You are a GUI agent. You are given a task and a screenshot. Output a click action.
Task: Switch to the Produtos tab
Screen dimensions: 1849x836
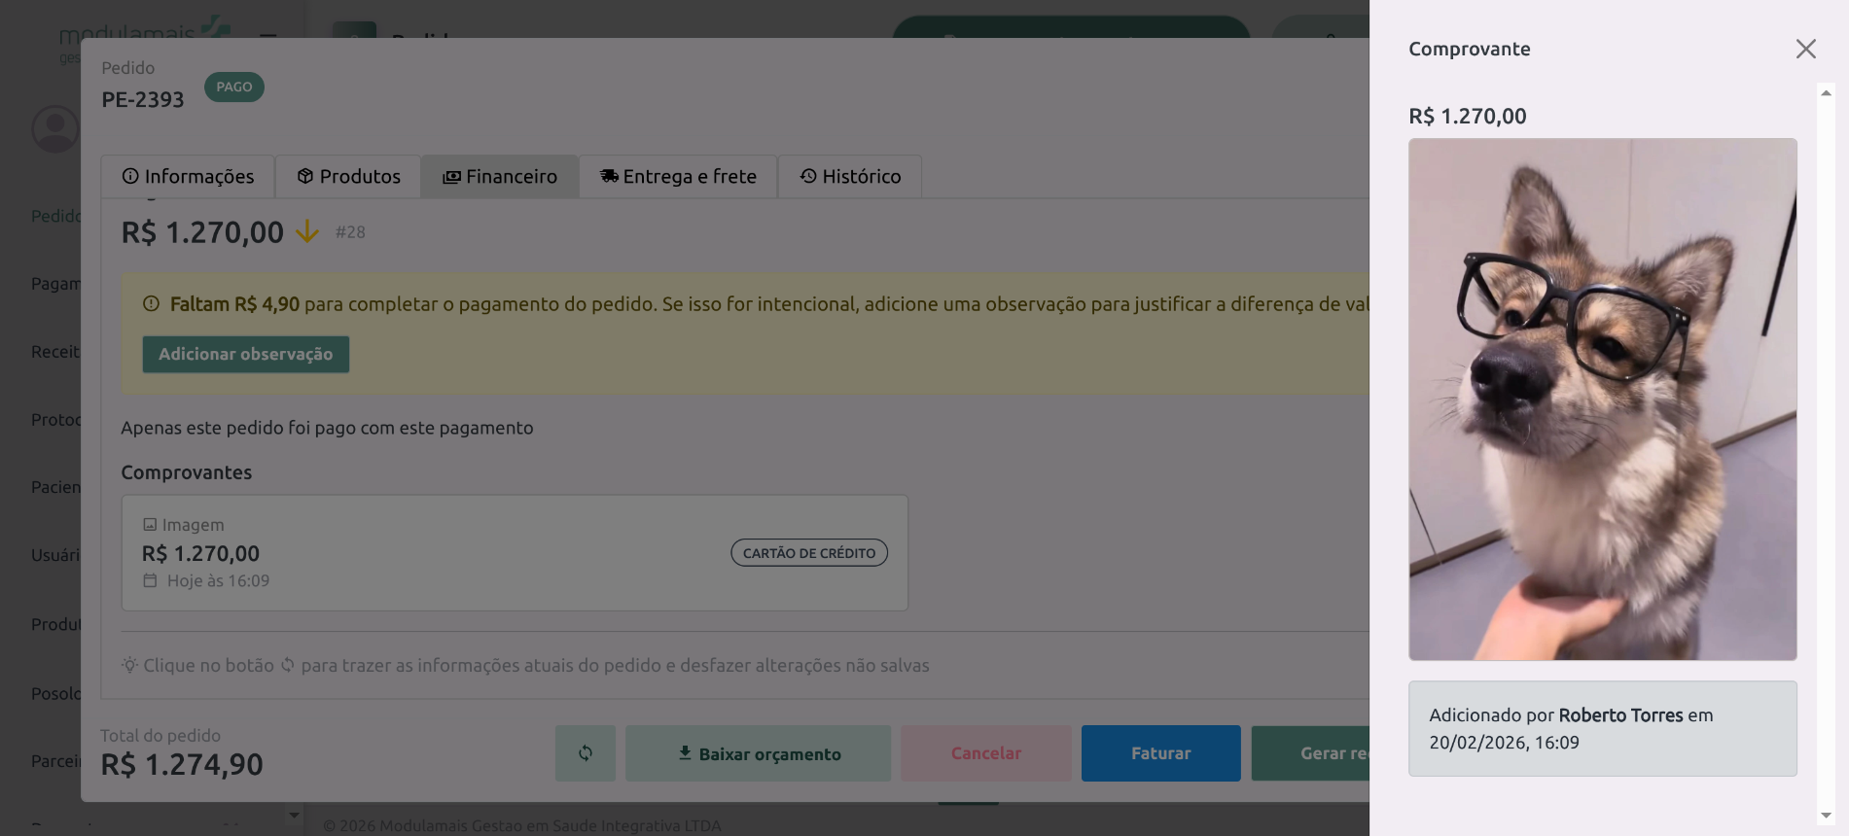[x=348, y=177]
